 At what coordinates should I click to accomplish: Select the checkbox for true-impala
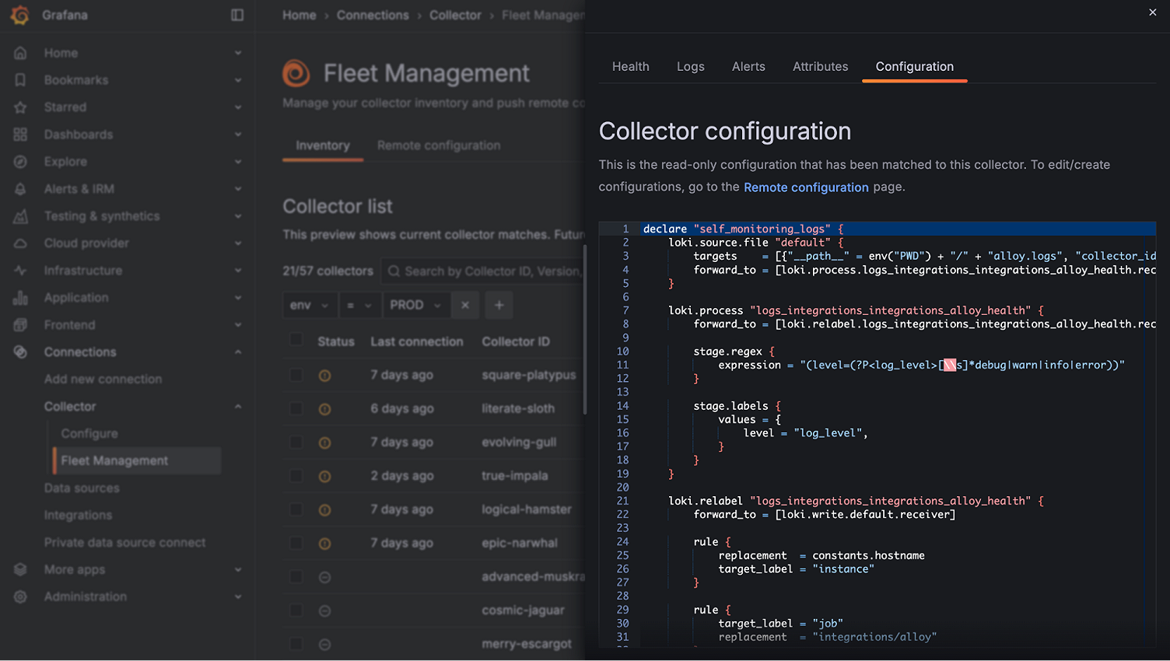point(296,476)
